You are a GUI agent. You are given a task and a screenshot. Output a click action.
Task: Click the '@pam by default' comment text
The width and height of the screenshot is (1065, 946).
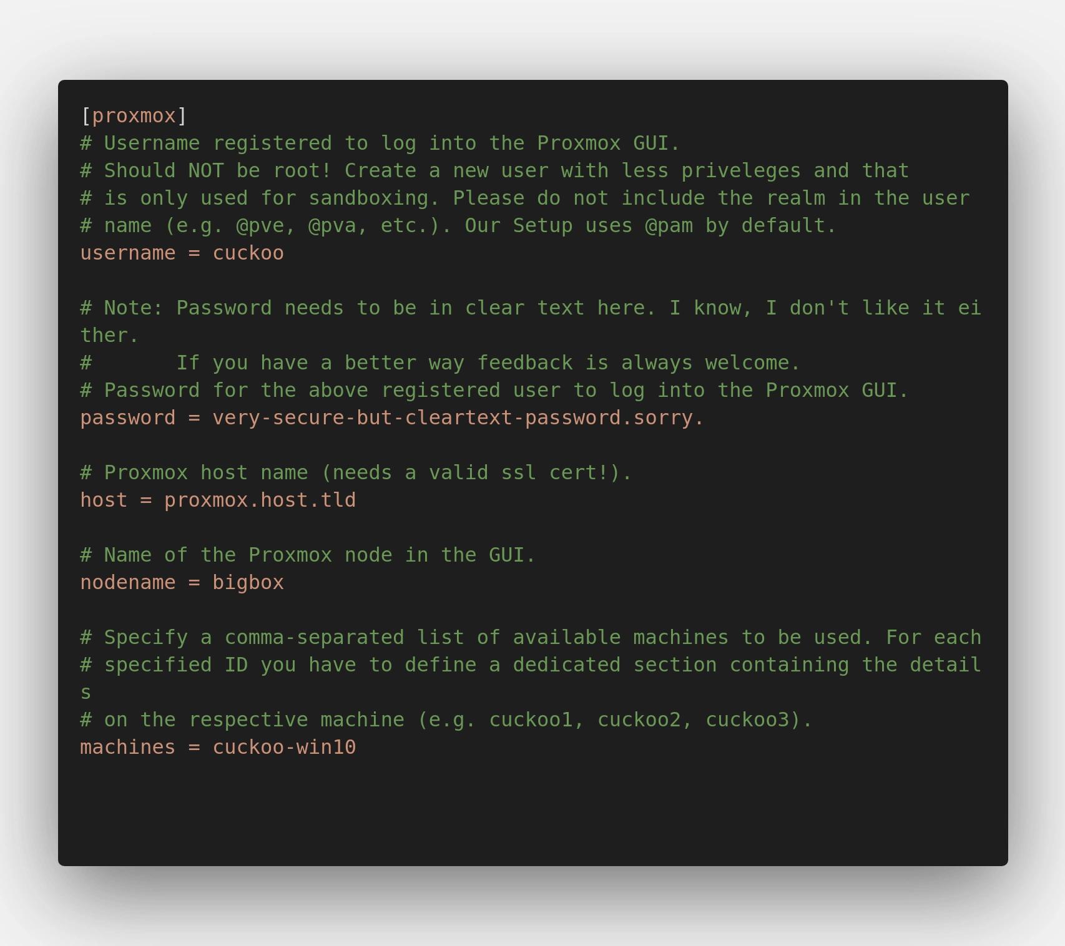coord(740,226)
